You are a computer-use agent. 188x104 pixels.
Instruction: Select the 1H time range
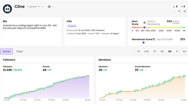(x=139, y=51)
